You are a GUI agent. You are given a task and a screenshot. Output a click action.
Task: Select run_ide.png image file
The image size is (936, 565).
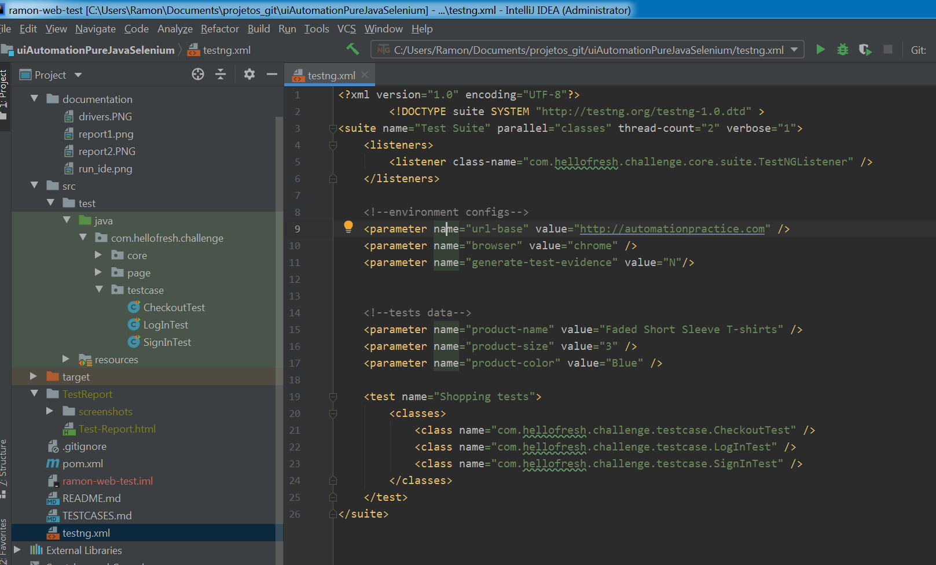(105, 169)
